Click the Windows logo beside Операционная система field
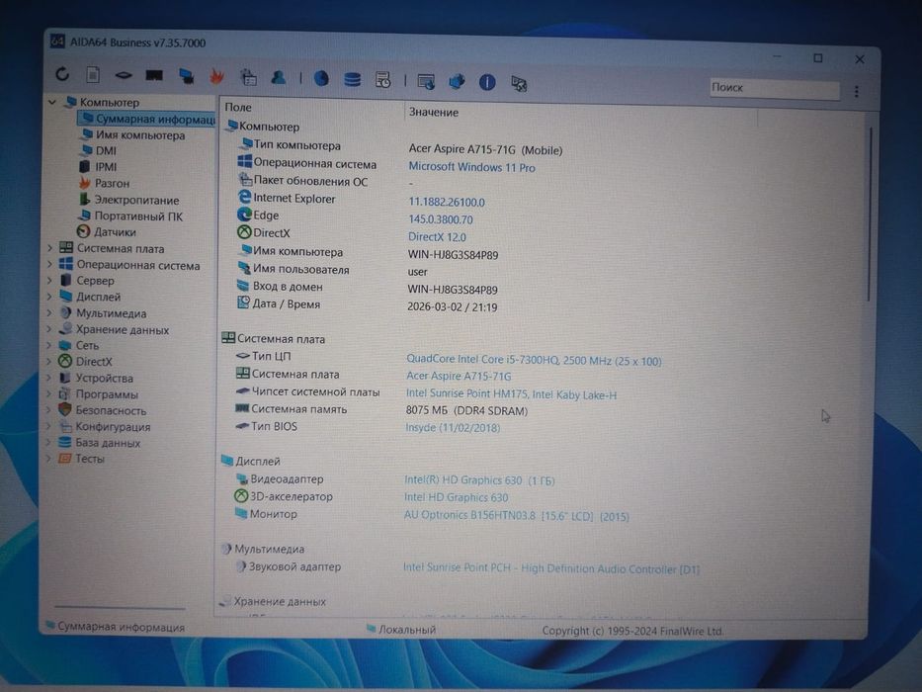This screenshot has height=692, width=922. [x=245, y=161]
